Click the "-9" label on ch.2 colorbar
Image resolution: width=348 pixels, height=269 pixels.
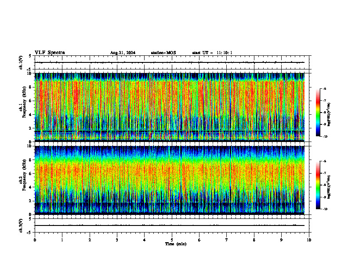click(x=324, y=197)
